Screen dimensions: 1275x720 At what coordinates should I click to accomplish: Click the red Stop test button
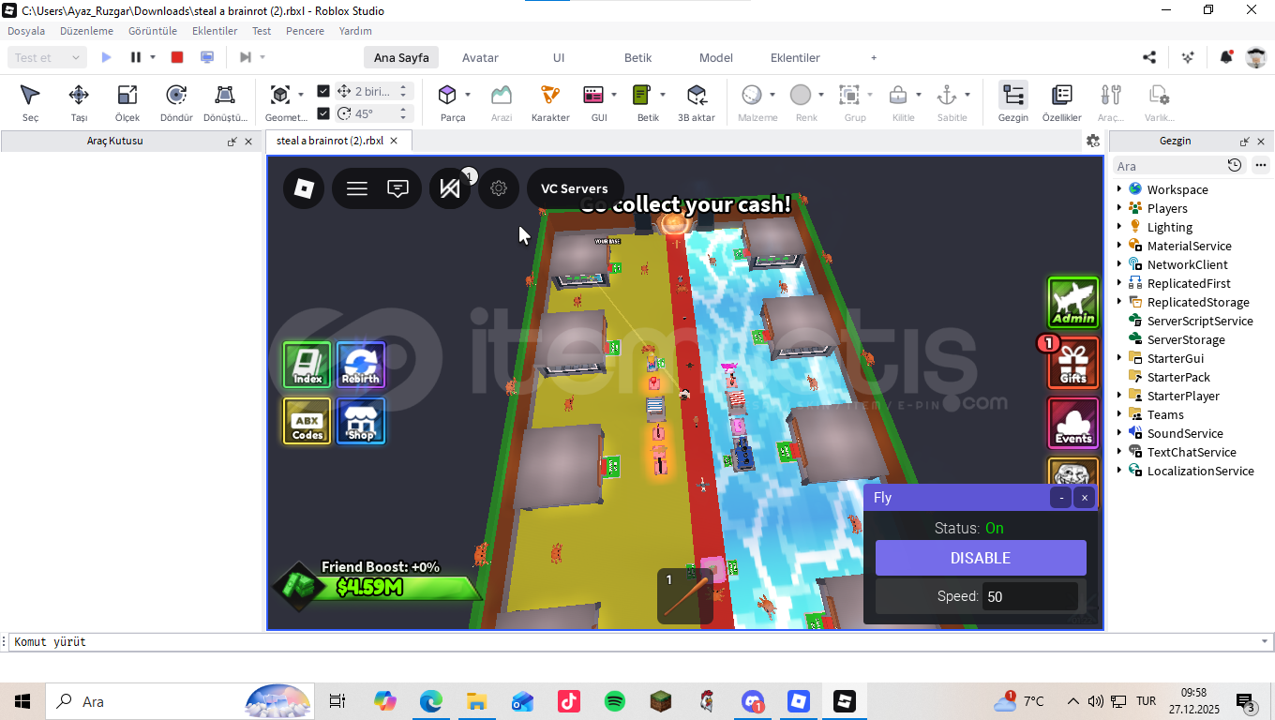click(x=177, y=57)
